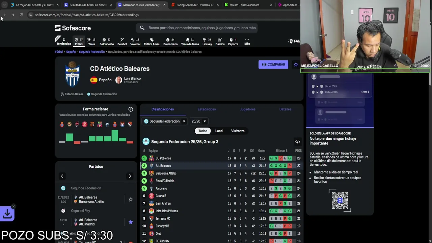Click the España breadcrumb link

[71, 52]
